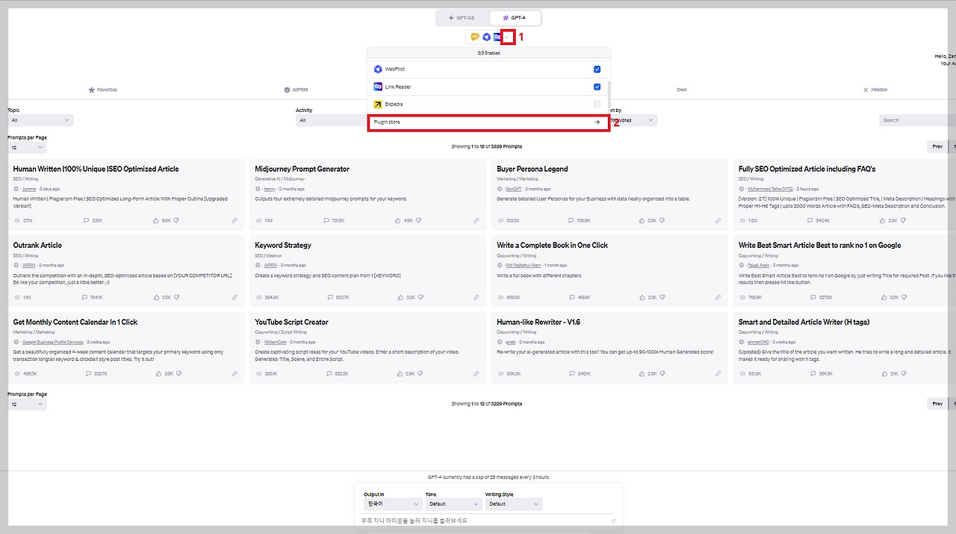Copy link of Buyer Persona Legend
Image resolution: width=956 pixels, height=534 pixels.
[x=718, y=220]
